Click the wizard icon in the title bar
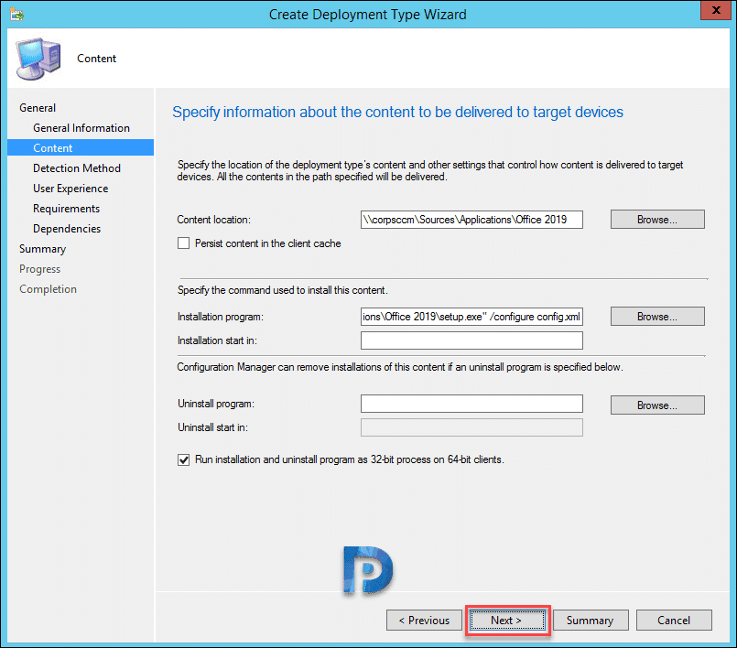 point(16,15)
